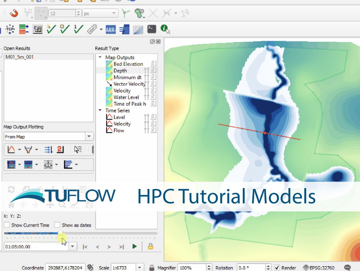Open the ARR tool icon
Viewport: 360px width, 271px height.
pyautogui.click(x=110, y=29)
